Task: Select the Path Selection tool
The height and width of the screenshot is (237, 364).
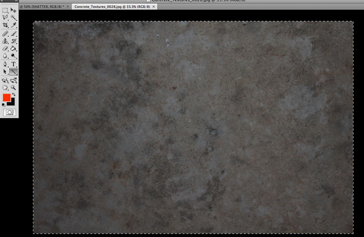Action: pos(5,72)
